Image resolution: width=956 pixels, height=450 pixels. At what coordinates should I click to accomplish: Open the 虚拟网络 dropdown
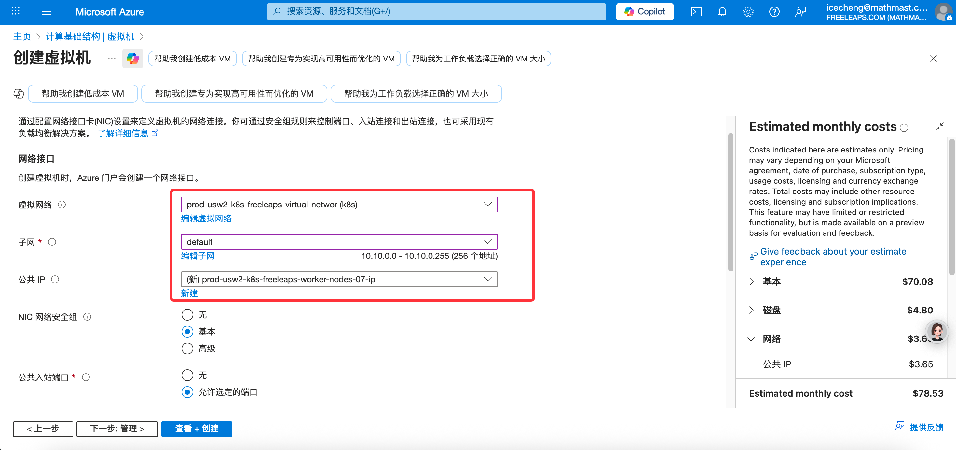[339, 205]
